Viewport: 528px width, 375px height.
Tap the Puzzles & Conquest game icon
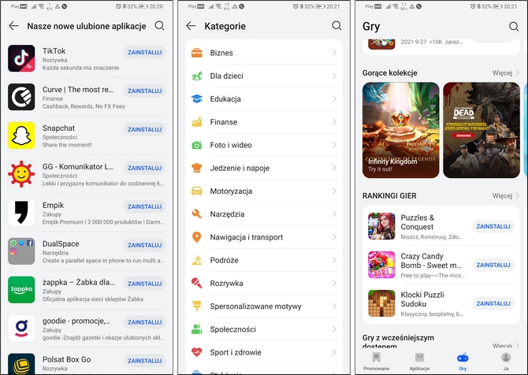click(381, 226)
